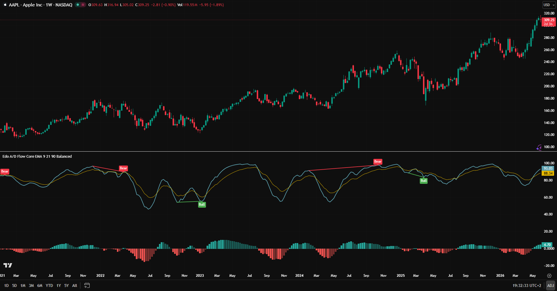Click the 4.70 histogram value label
Viewport: 557px width, 291px height.
point(547,245)
